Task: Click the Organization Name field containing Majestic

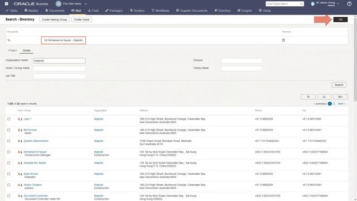Action: [x=59, y=61]
